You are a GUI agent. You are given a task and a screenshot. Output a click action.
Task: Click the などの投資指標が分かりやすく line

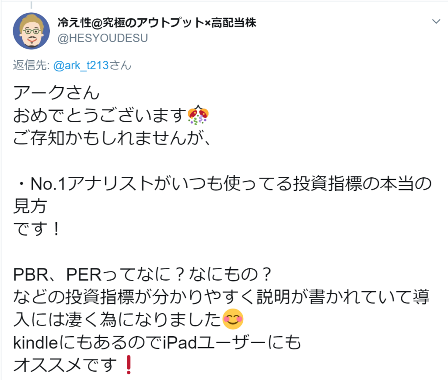(221, 297)
